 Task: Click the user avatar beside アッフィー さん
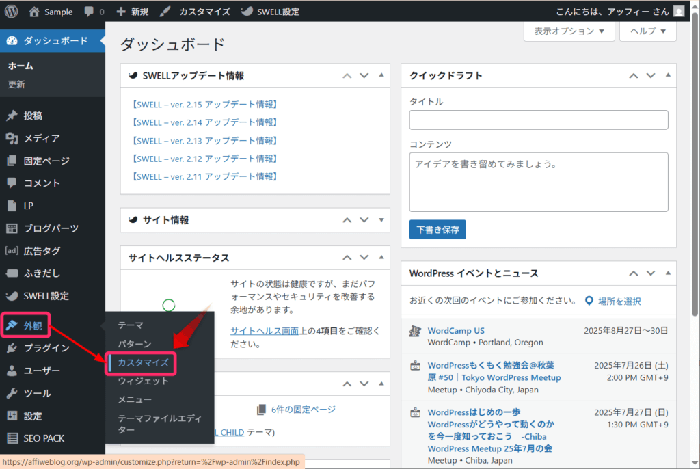pyautogui.click(x=679, y=12)
